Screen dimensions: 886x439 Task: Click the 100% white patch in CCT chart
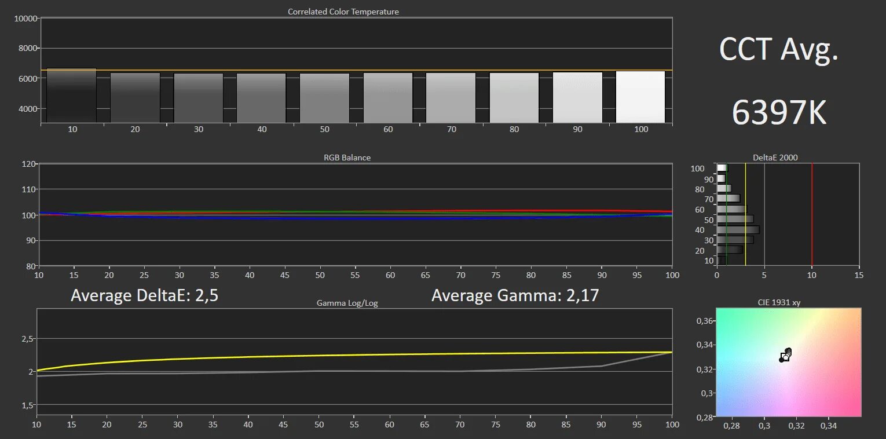(640, 96)
